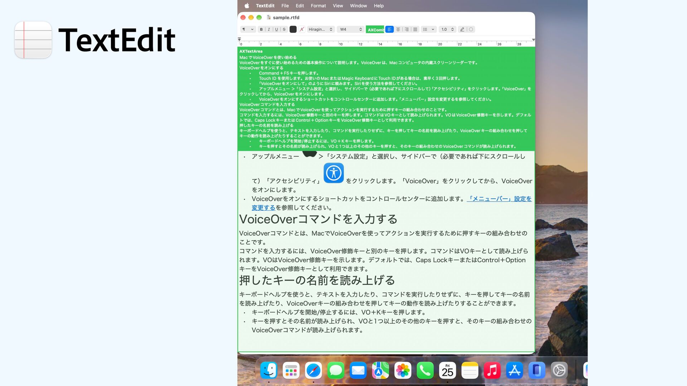The width and height of the screenshot is (687, 386).
Task: Open Safari from the Dock
Action: pos(313,371)
